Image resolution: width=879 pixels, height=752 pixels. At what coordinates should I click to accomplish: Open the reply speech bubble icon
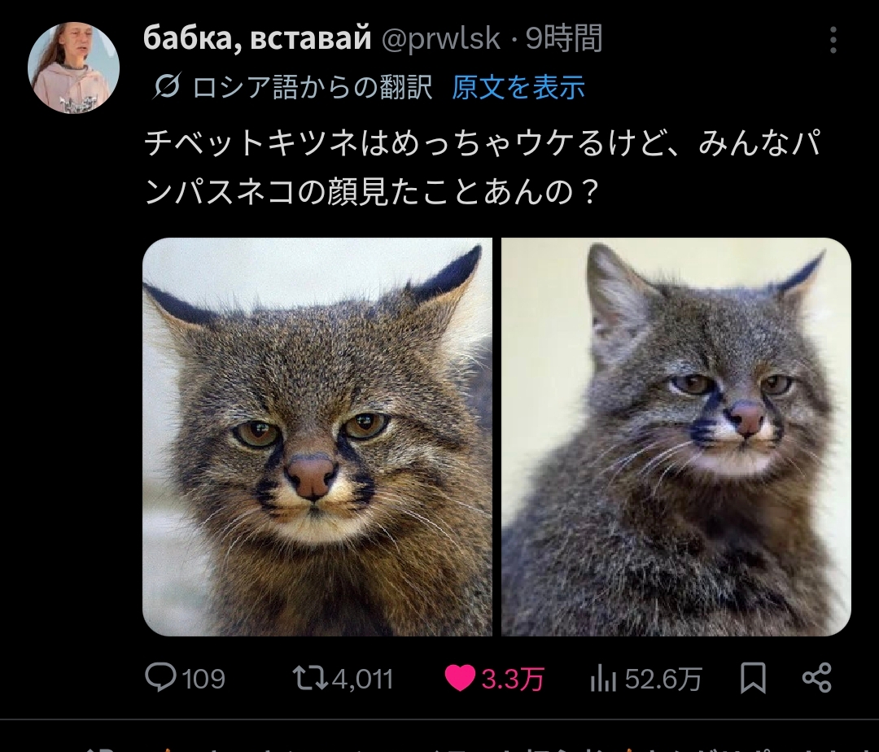[x=160, y=678]
